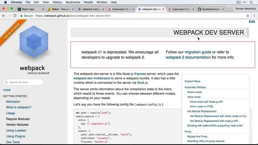Click the Roman Iakobchuk profile button

tap(246, 9)
